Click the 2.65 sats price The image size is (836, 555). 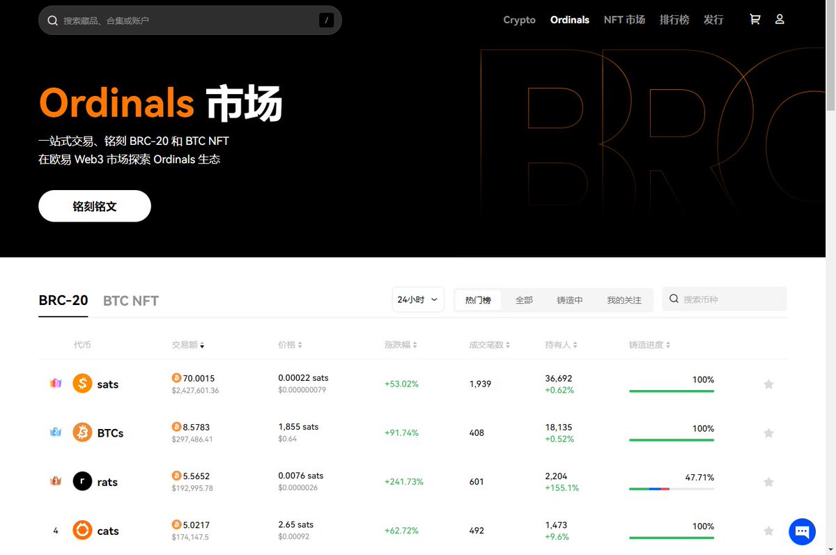[296, 524]
